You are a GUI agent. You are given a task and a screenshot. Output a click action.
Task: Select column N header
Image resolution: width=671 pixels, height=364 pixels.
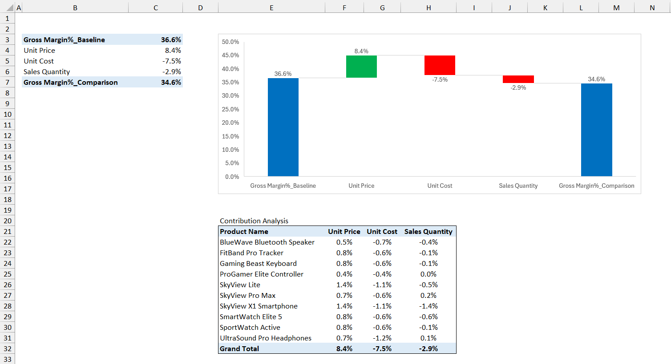click(x=652, y=7)
